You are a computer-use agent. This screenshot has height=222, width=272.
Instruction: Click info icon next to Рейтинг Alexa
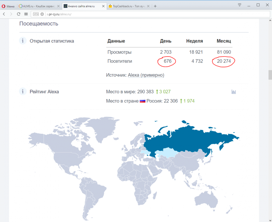pyautogui.click(x=23, y=92)
